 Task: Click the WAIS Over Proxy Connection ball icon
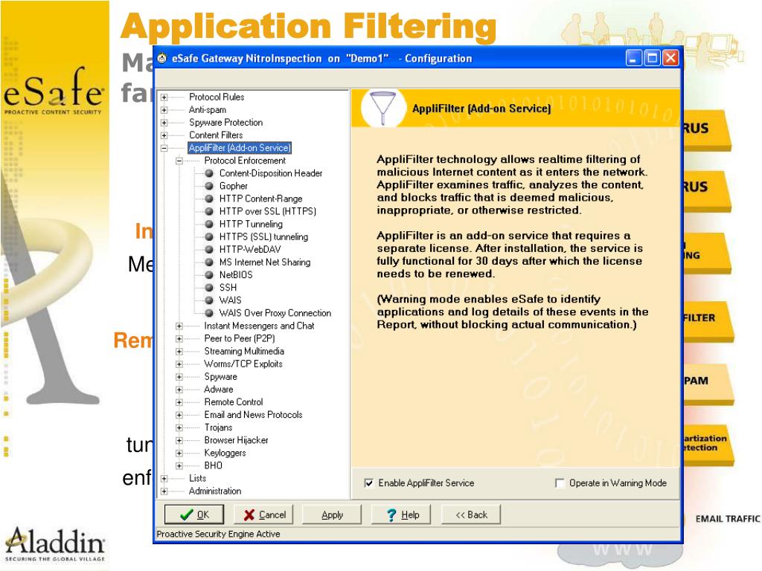(209, 313)
